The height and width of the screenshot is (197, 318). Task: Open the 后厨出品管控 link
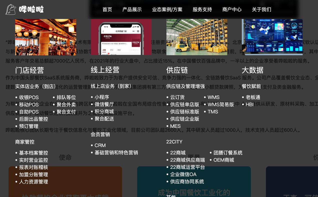(34, 119)
